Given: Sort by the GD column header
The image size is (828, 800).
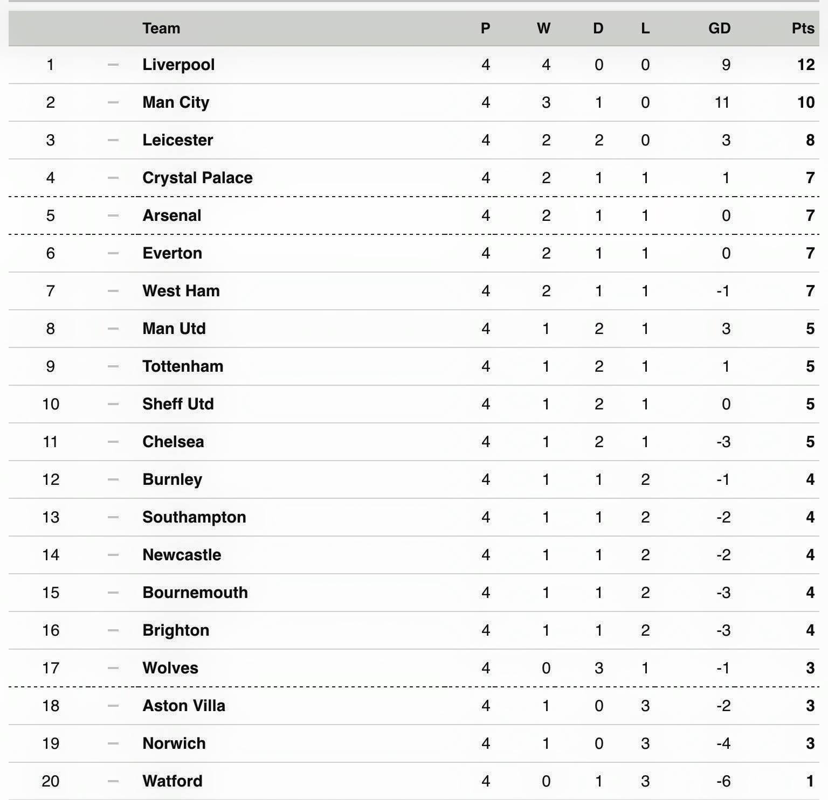Looking at the screenshot, I should [719, 28].
